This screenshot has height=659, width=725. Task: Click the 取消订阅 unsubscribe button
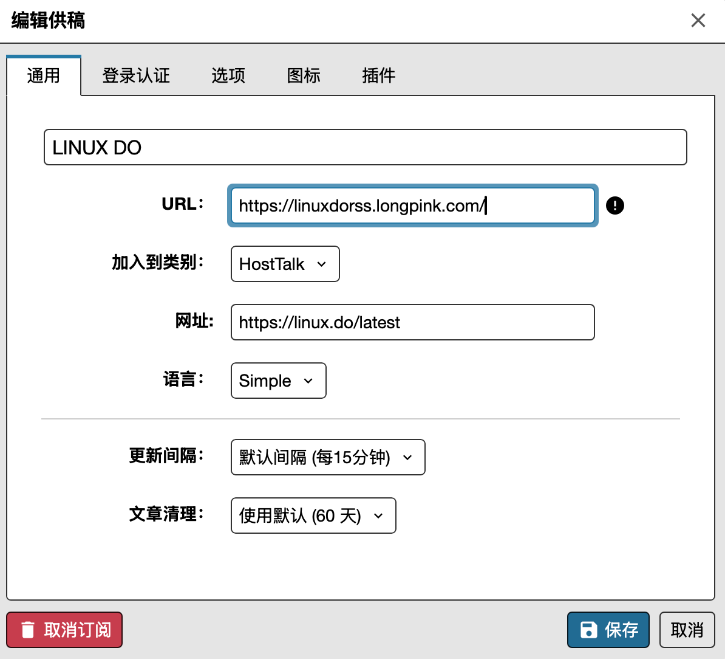[64, 630]
